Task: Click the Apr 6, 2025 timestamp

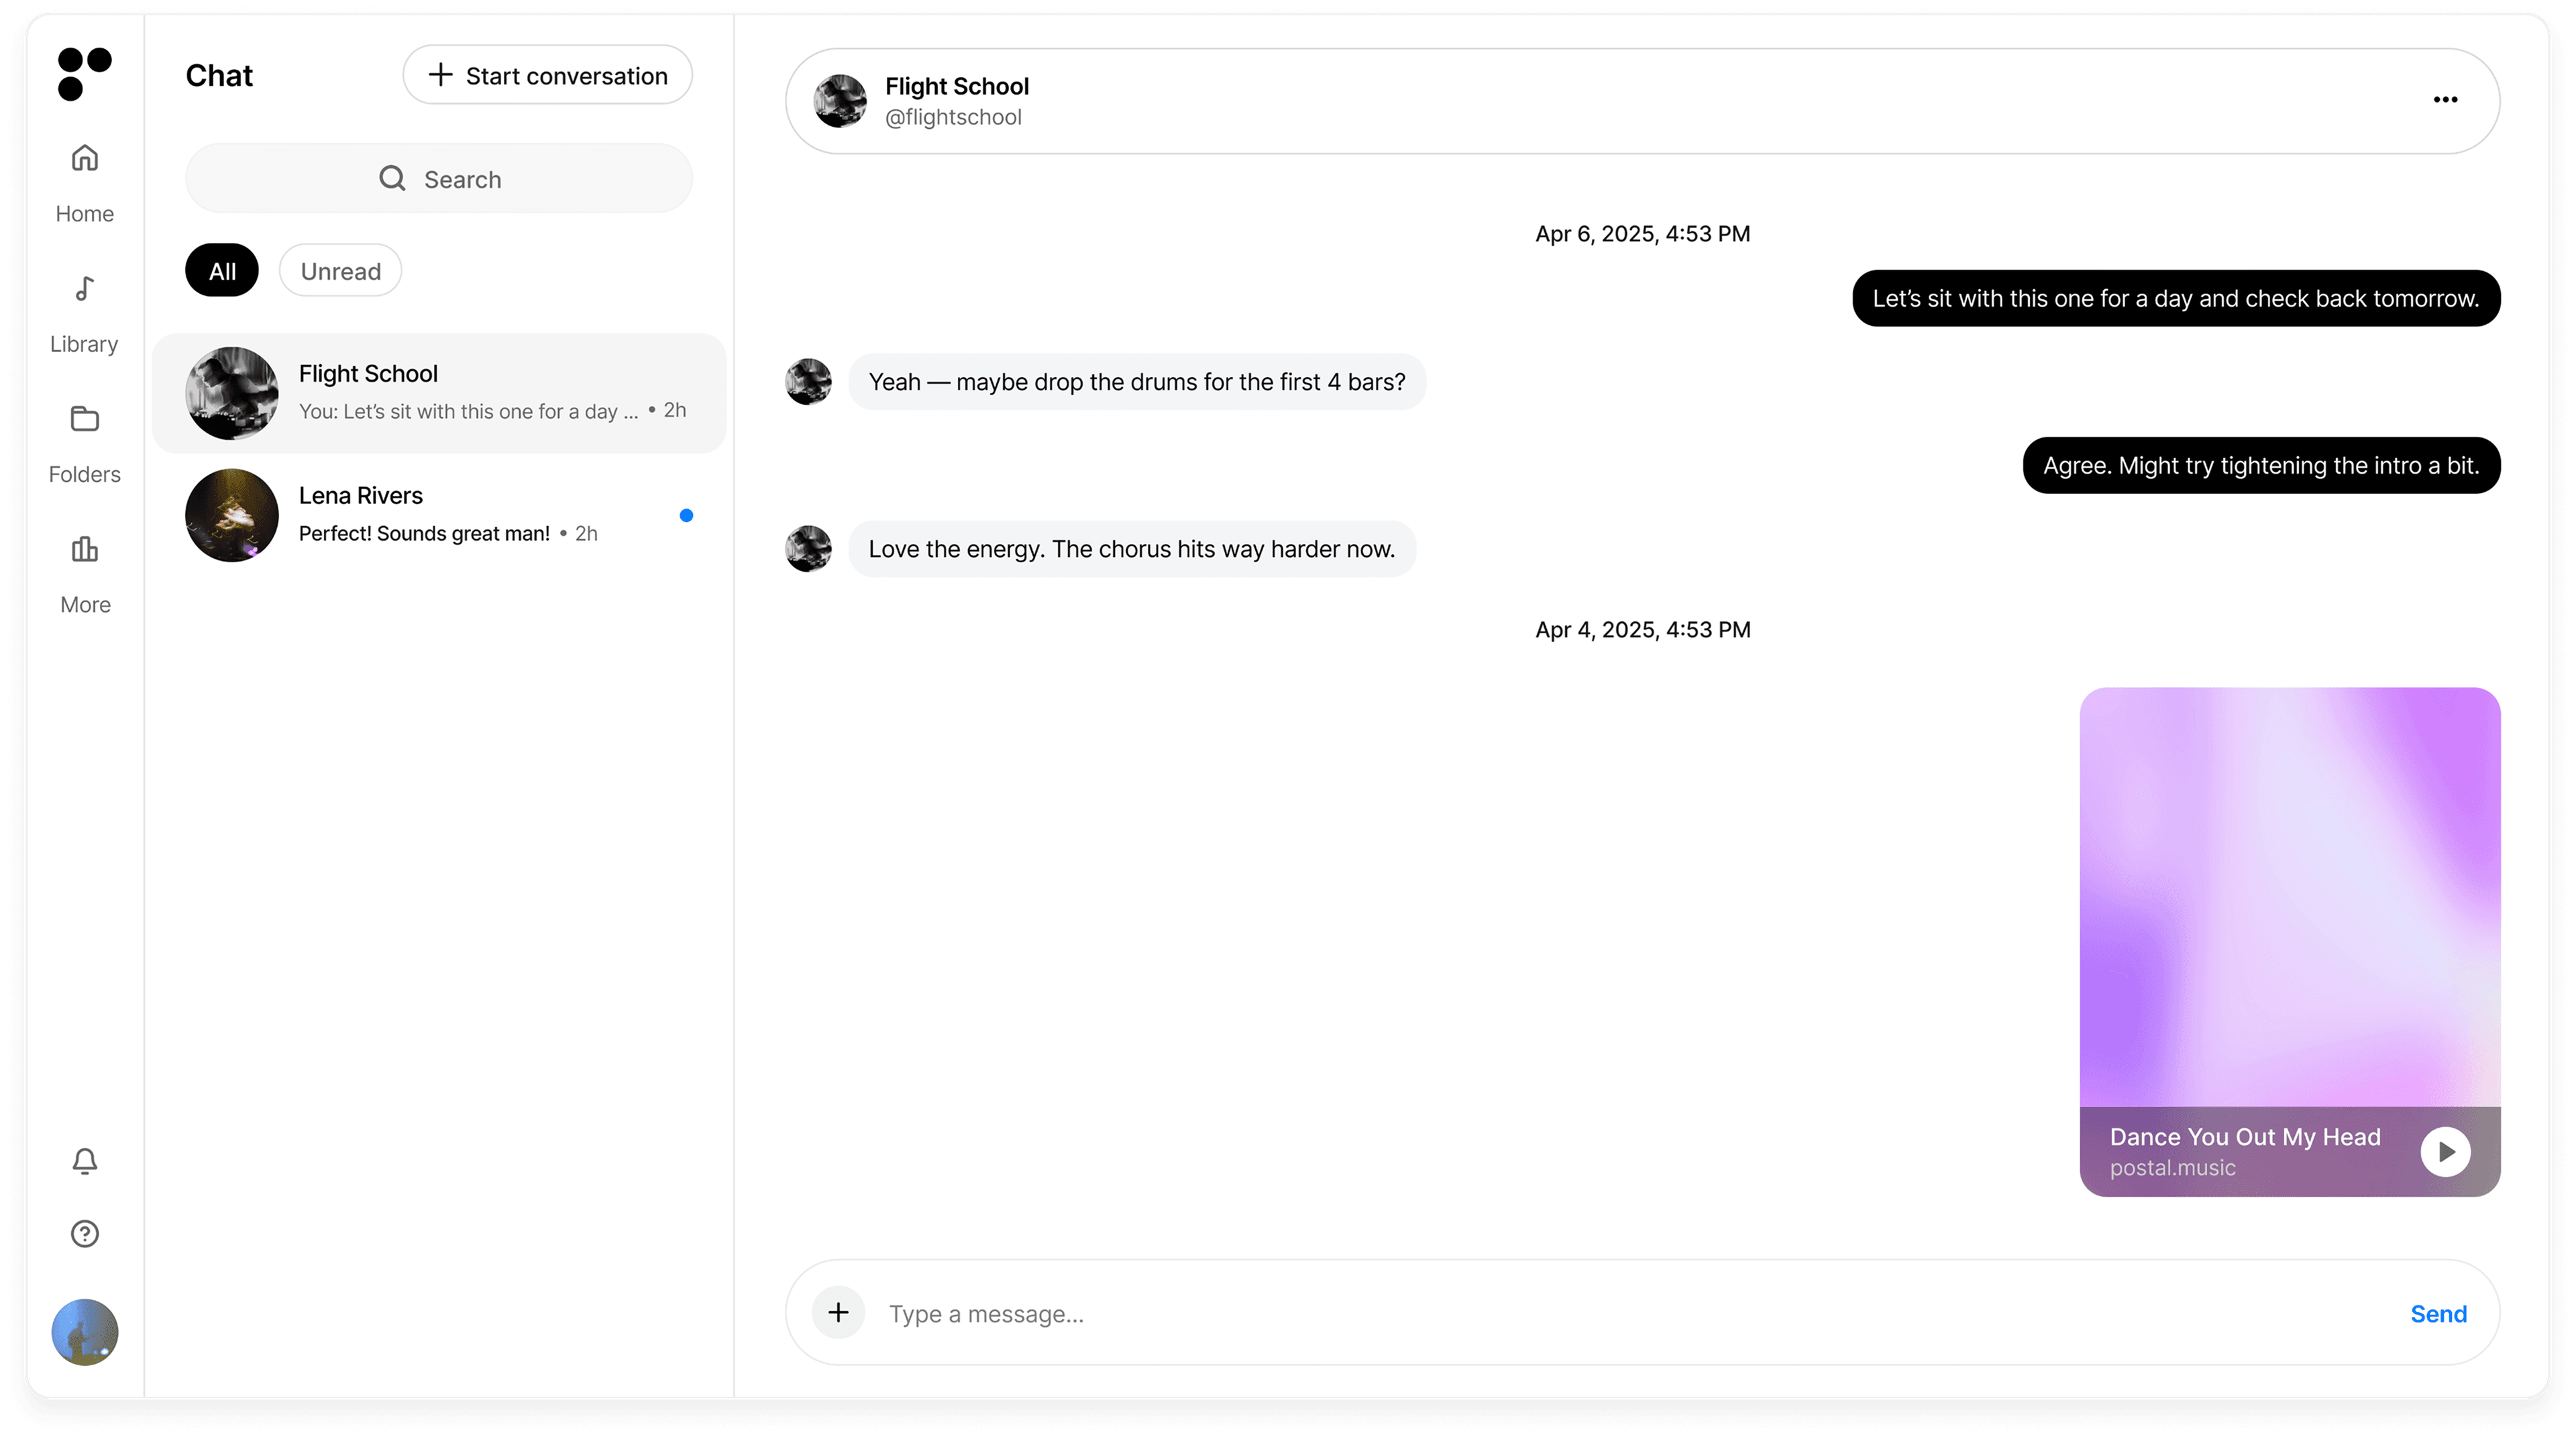Action: 1643,234
